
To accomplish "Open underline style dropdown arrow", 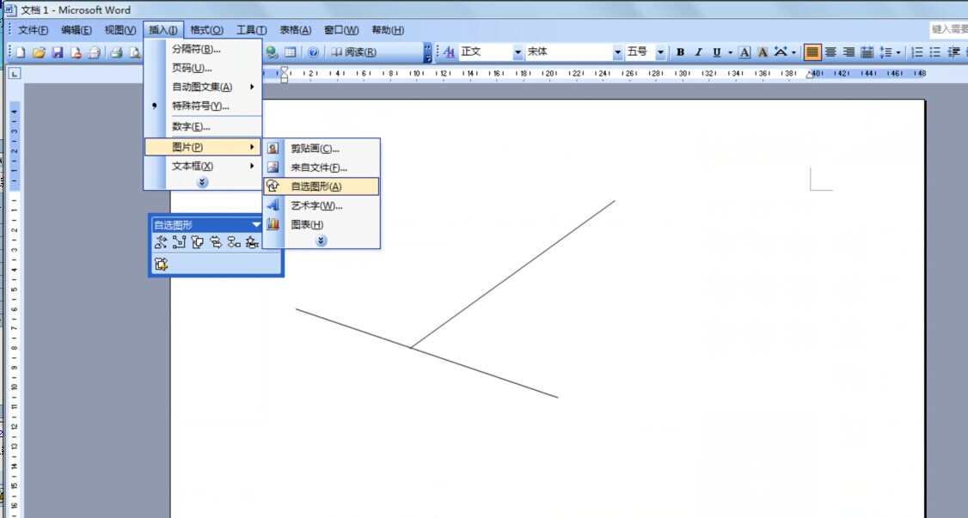I will 730,52.
